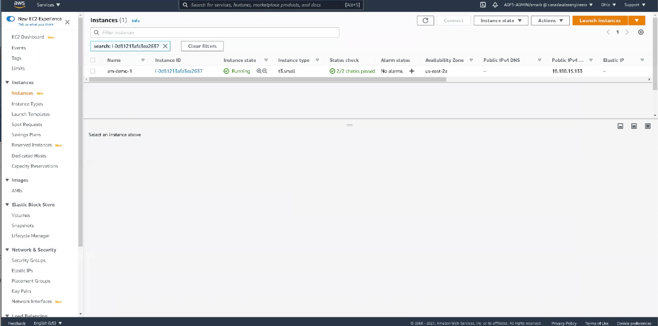Open AWS CloudShell terminal icon
The width and height of the screenshot is (658, 326).
(483, 5)
